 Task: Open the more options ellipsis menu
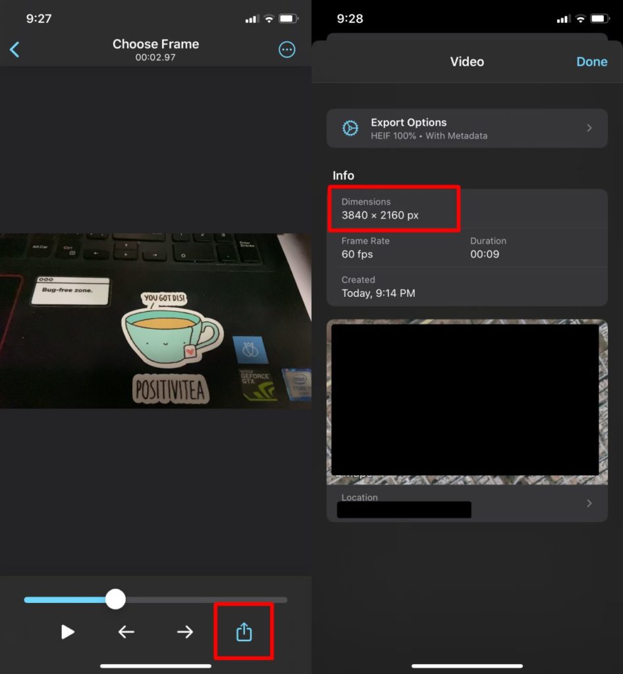click(286, 49)
